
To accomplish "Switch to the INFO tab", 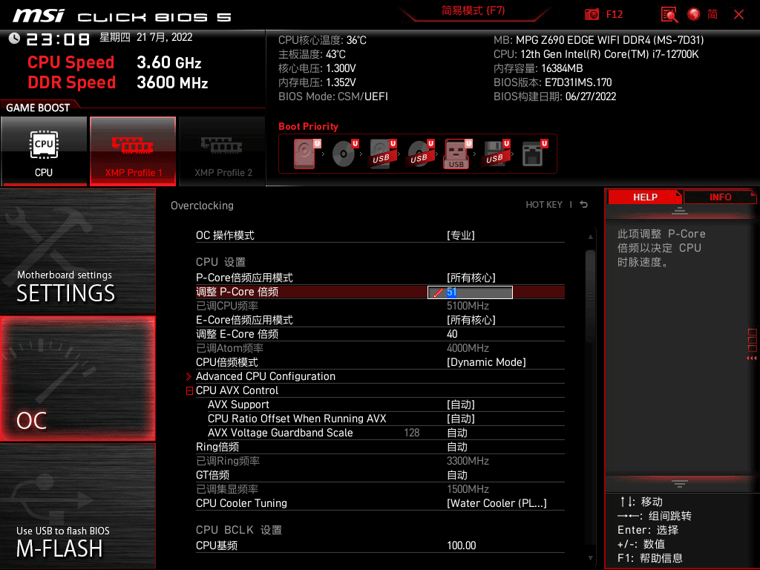I will [x=720, y=197].
